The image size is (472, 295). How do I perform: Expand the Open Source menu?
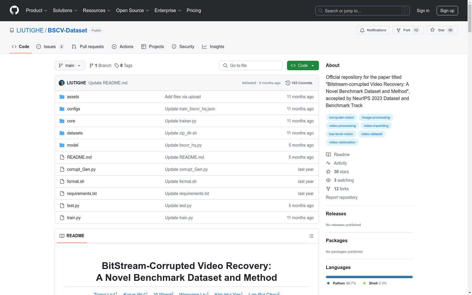coord(133,11)
